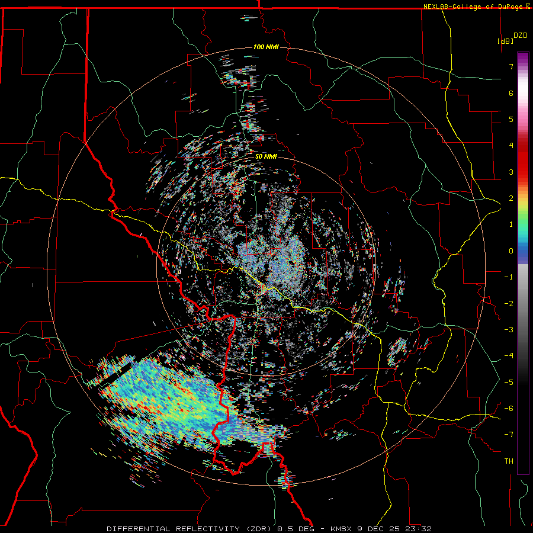The width and height of the screenshot is (533, 533).
Task: Click the 1 value on the color scale
Action: click(511, 224)
